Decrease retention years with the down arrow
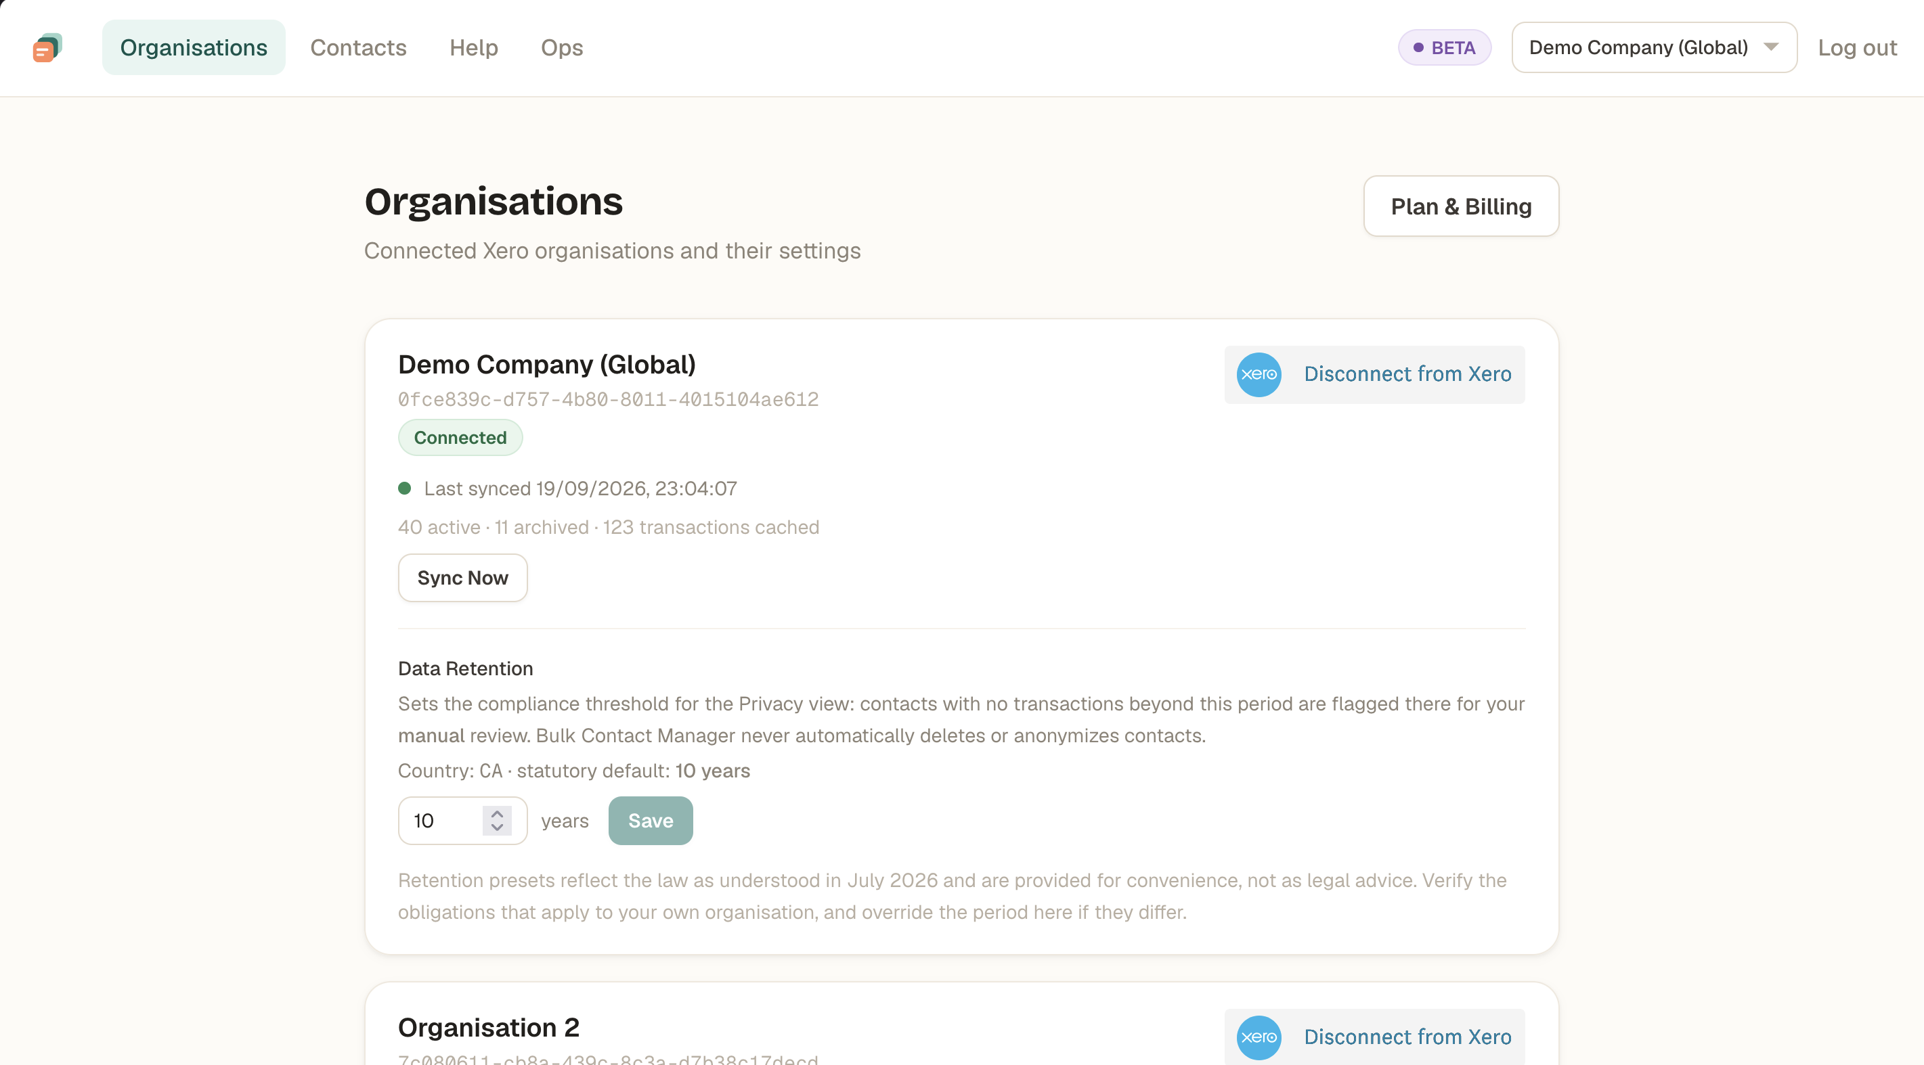The image size is (1924, 1065). pos(498,828)
